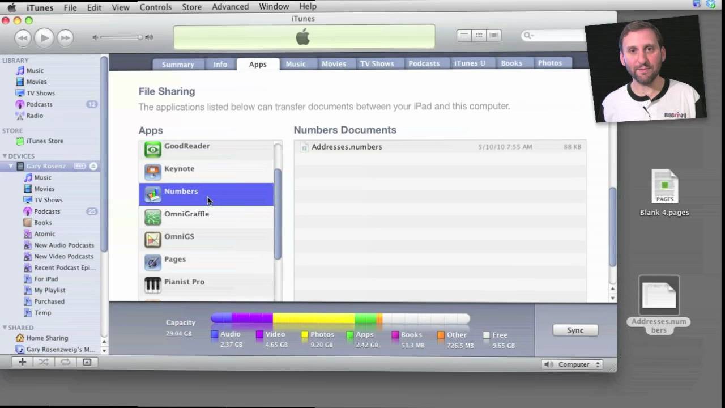Switch to the Summary tab
The height and width of the screenshot is (408, 725).
click(x=178, y=64)
